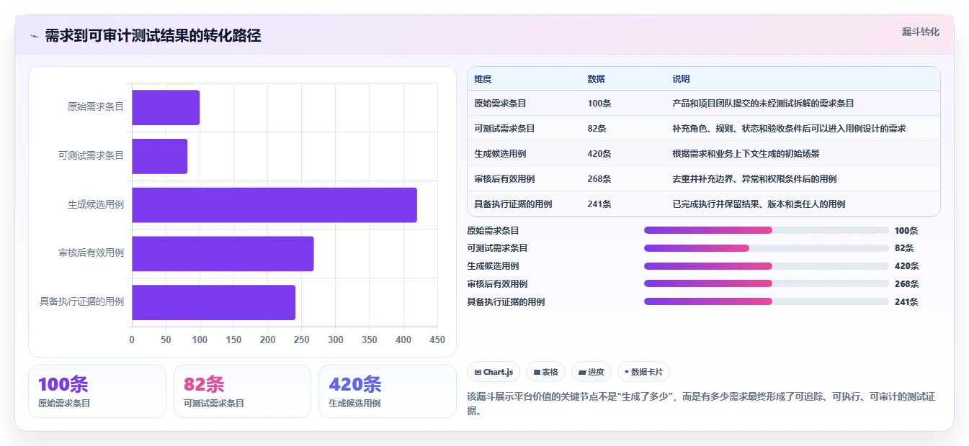Click the 100条 原始需求条目 stat card
Image resolution: width=969 pixels, height=446 pixels.
pos(97,391)
